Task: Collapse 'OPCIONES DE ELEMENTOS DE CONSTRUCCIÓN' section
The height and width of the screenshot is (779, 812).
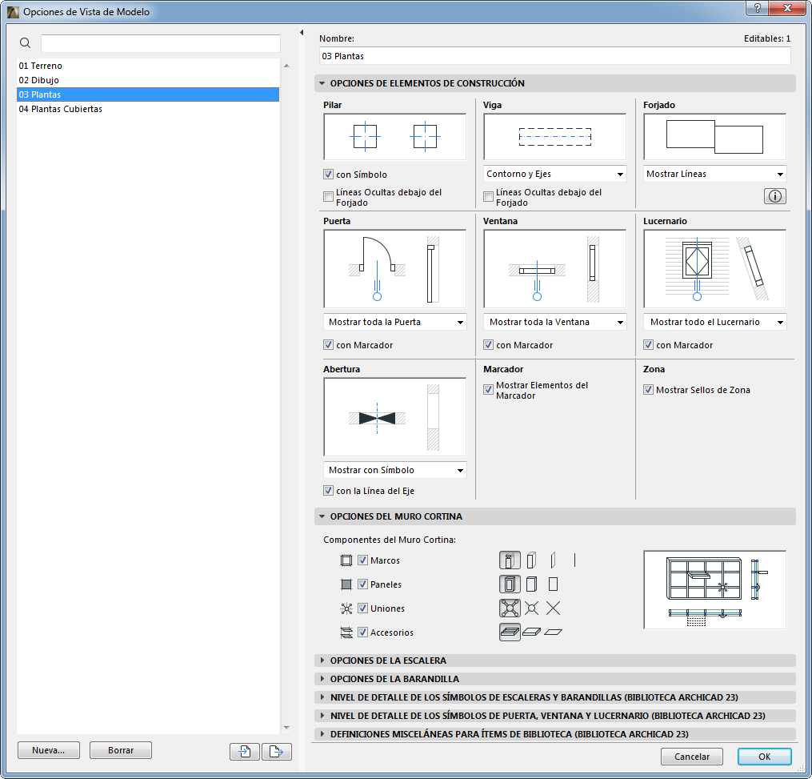Action: point(322,82)
